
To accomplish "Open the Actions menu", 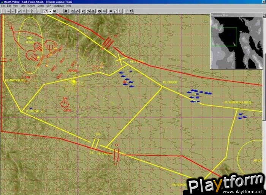I will click(32, 6).
